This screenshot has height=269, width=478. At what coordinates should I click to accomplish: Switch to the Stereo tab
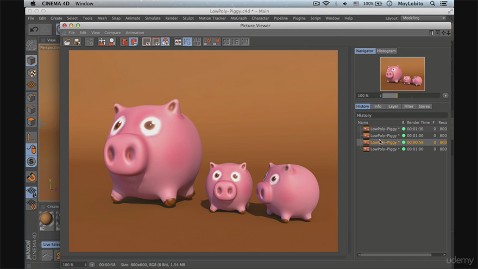pos(424,107)
